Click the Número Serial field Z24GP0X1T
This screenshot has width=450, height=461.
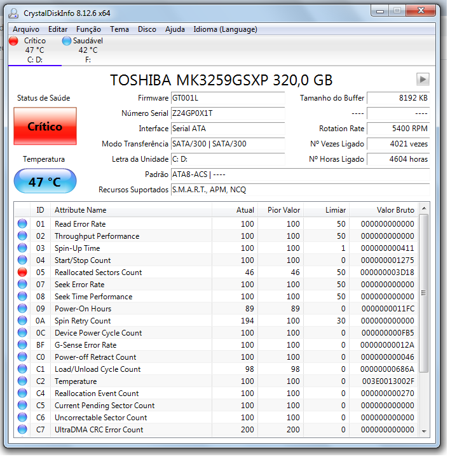(229, 114)
